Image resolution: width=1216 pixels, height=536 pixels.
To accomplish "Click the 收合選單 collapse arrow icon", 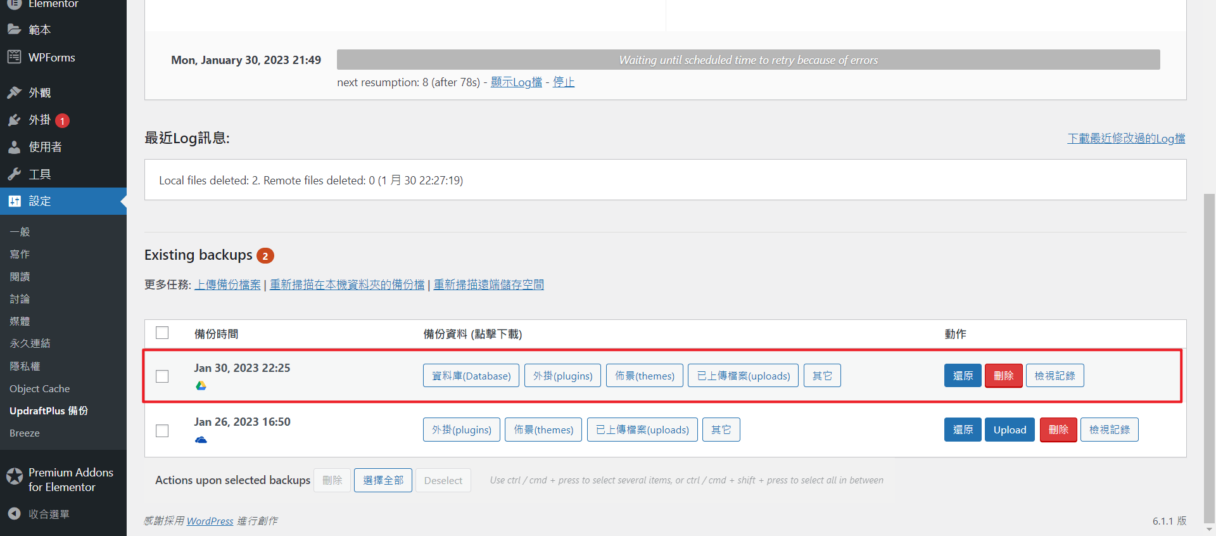I will [14, 514].
